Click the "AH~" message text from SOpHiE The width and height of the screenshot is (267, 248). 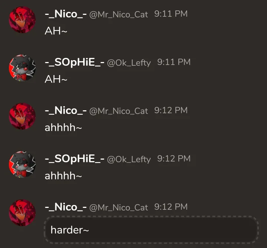coord(56,79)
